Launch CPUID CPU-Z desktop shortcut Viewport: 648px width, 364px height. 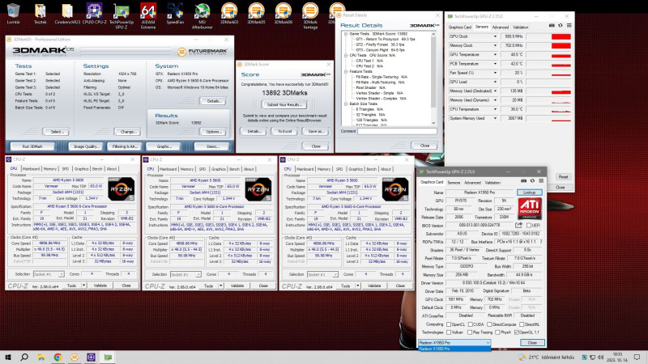tap(94, 12)
